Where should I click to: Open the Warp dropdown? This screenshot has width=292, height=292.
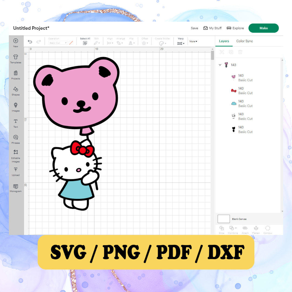(x=181, y=43)
